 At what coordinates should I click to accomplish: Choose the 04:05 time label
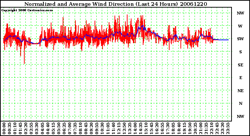coord(42,128)
